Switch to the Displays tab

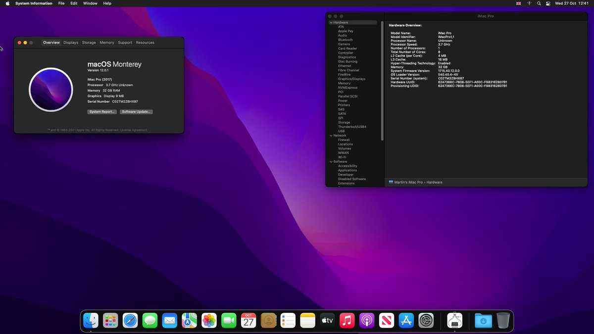point(71,43)
